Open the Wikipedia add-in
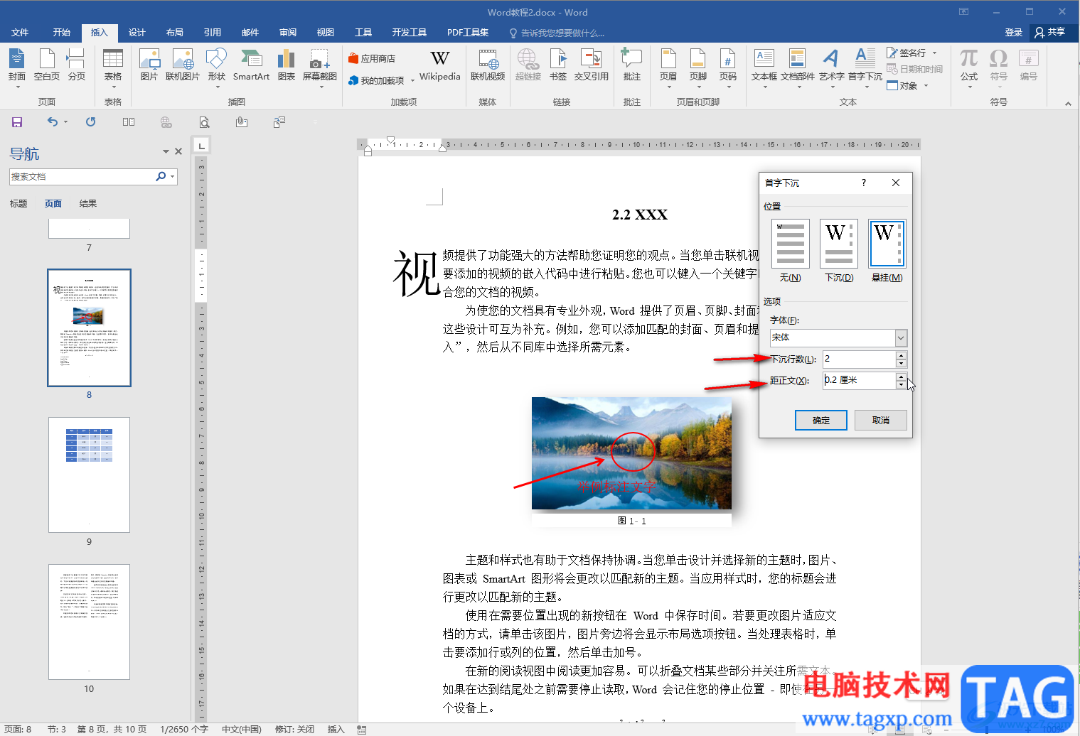 coord(440,65)
